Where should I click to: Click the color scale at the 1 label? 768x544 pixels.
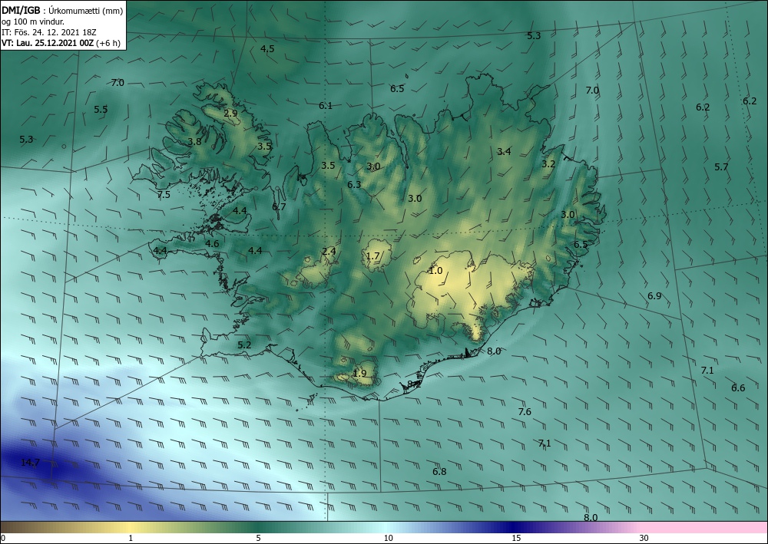[x=131, y=538]
